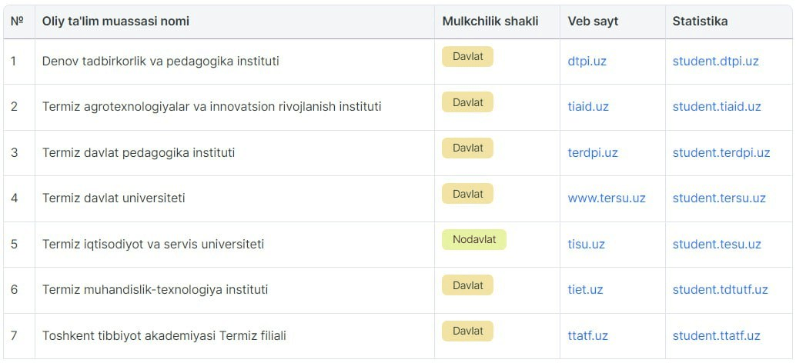Visit the tiaid.uz website

click(588, 107)
